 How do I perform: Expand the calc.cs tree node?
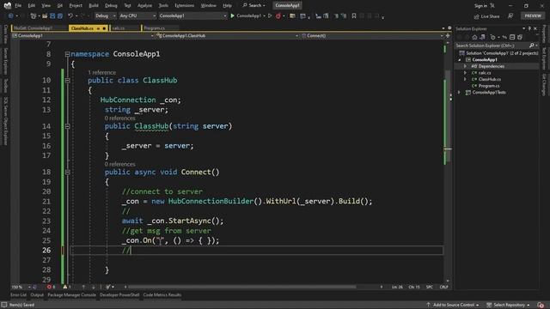[x=466, y=73]
